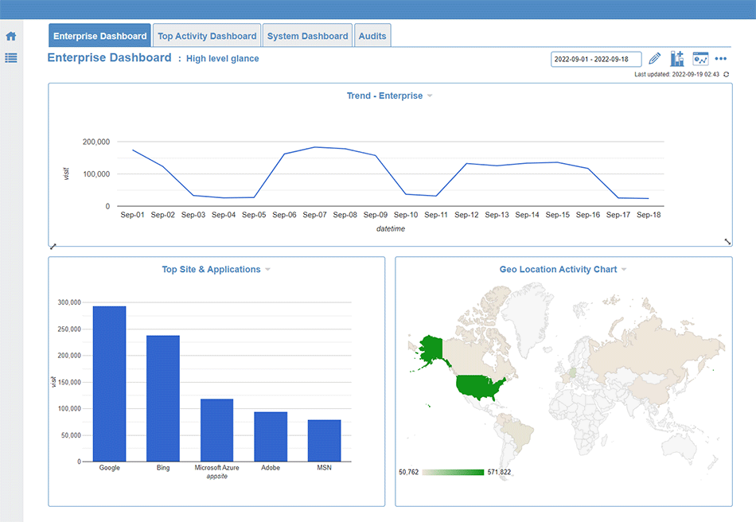Viewport: 756px width, 522px height.
Task: Click the date range field showing 2022-09-01 - 2022-09-18
Action: click(595, 58)
